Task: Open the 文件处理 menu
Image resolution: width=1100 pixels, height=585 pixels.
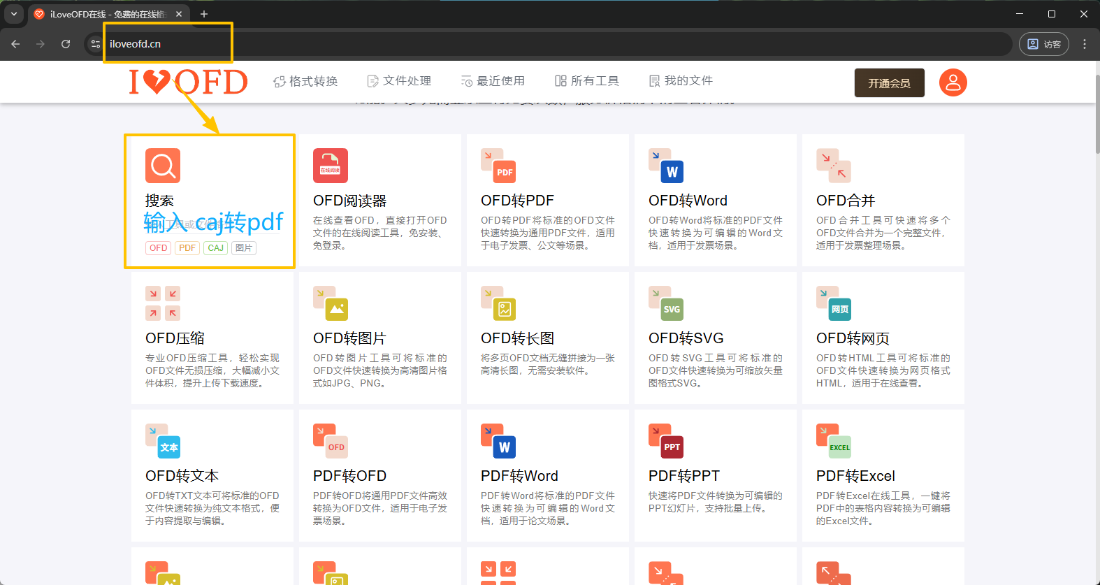Action: click(399, 81)
